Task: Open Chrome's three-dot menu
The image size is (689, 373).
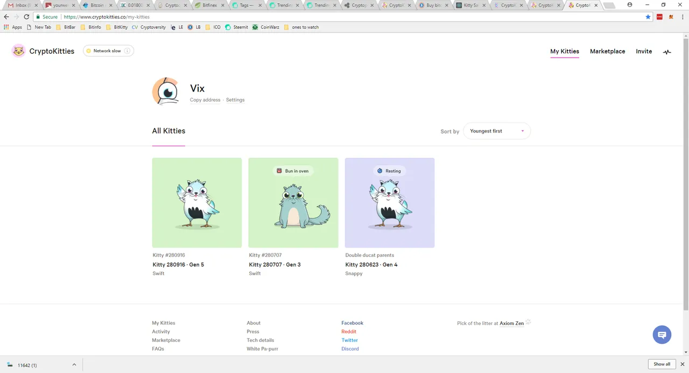Action: coord(682,17)
